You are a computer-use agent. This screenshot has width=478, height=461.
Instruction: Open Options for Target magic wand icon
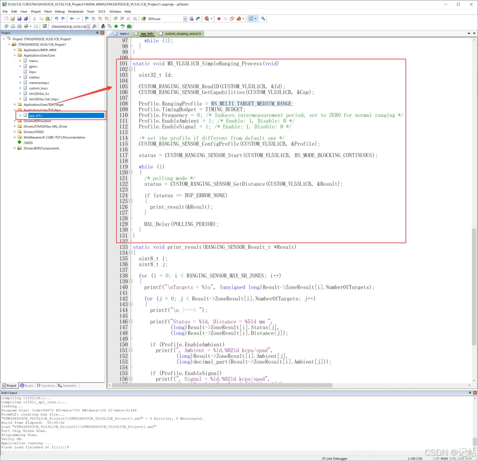point(95,26)
